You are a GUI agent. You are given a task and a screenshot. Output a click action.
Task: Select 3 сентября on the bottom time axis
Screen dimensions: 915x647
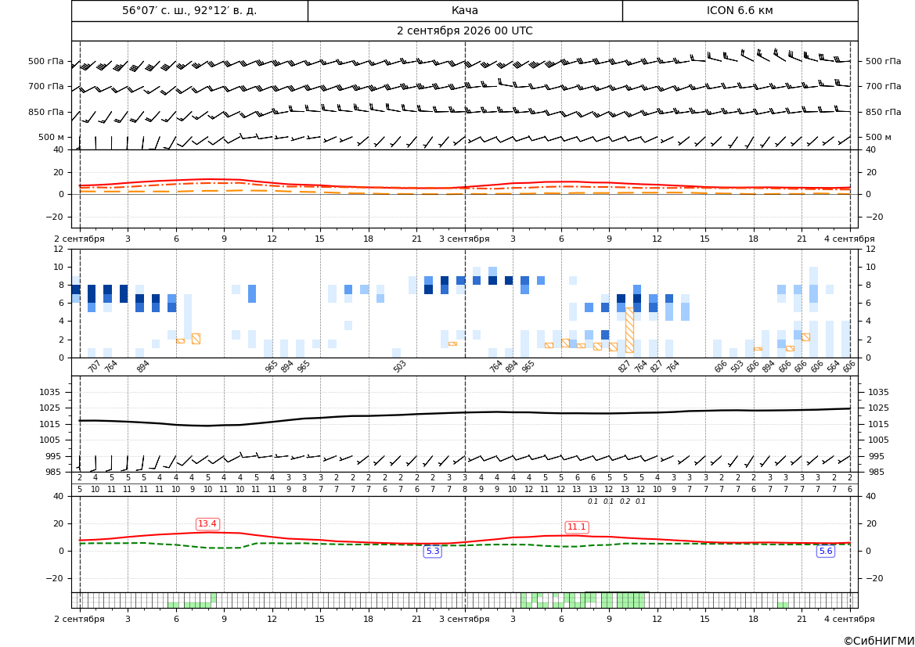464,619
